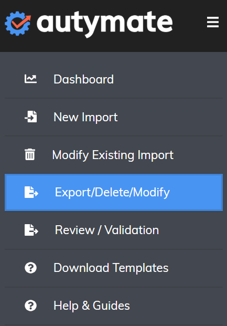Image resolution: width=227 pixels, height=326 pixels.
Task: Click the New Import file arrow icon
Action: coord(31,117)
